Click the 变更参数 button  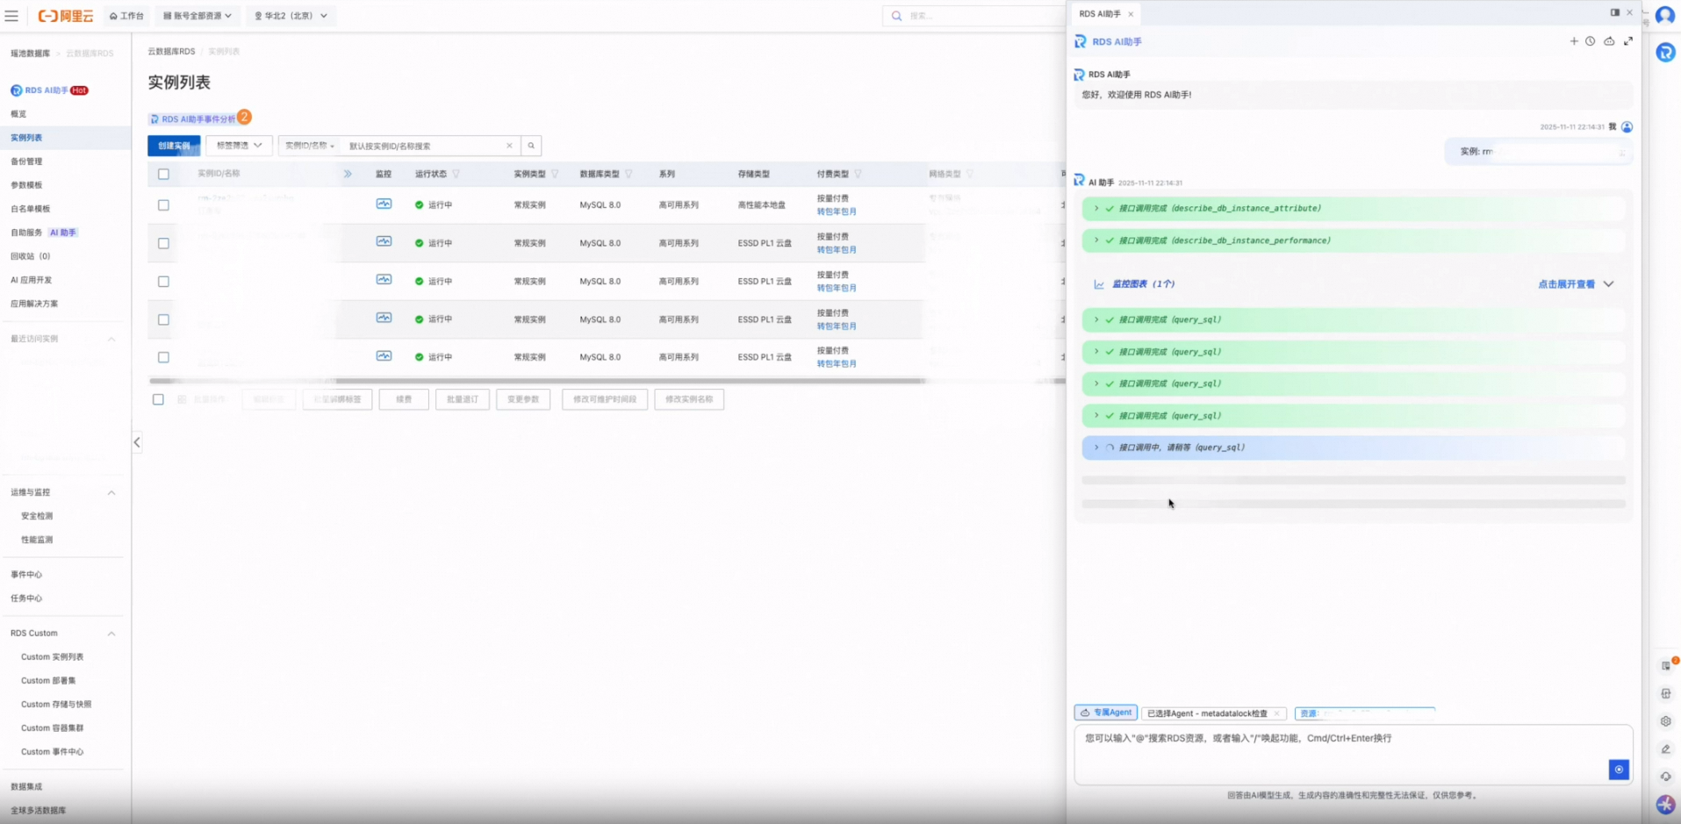point(523,399)
